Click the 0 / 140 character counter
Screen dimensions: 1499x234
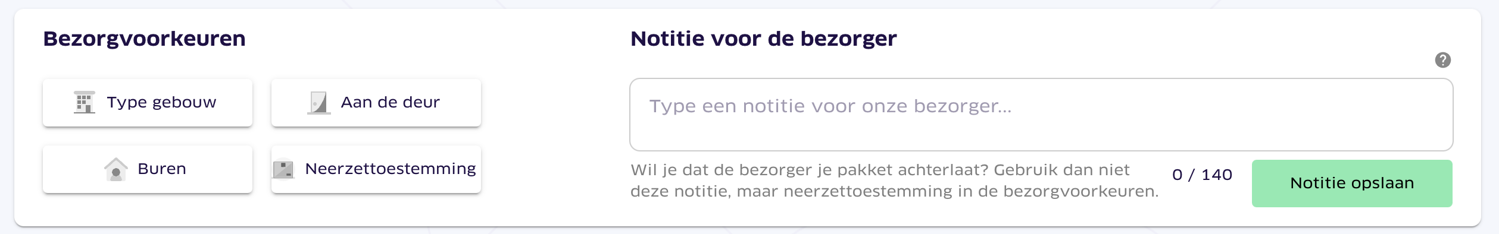(x=1202, y=175)
